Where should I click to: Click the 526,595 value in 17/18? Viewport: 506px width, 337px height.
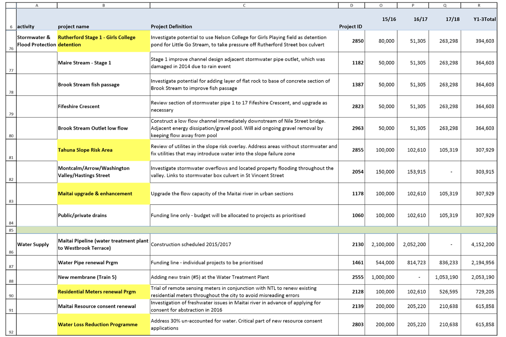[x=445, y=292]
